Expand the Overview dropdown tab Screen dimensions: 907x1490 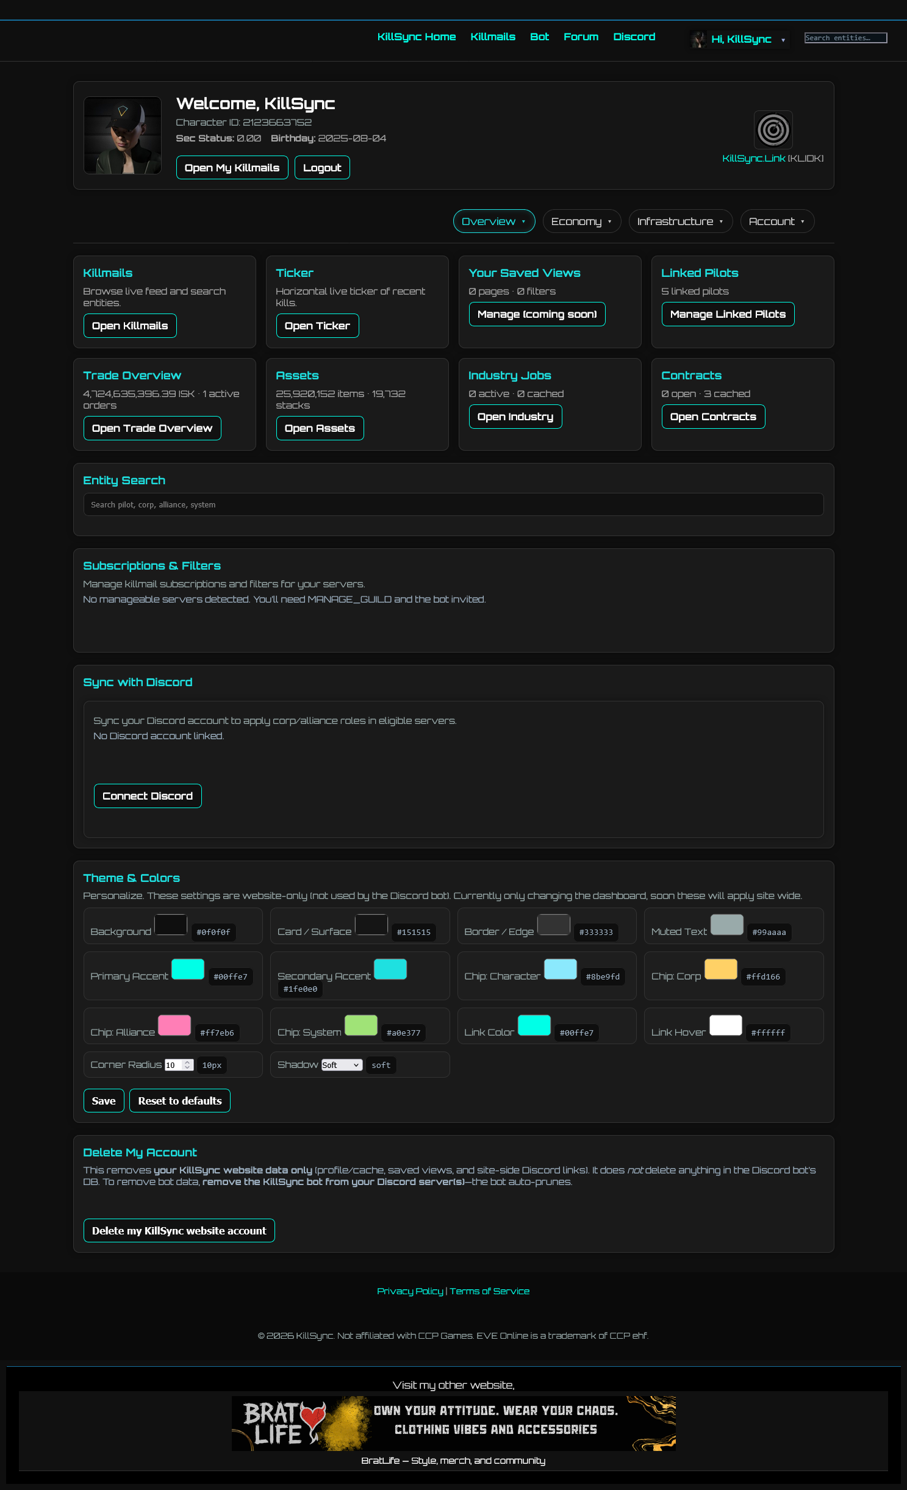[493, 221]
